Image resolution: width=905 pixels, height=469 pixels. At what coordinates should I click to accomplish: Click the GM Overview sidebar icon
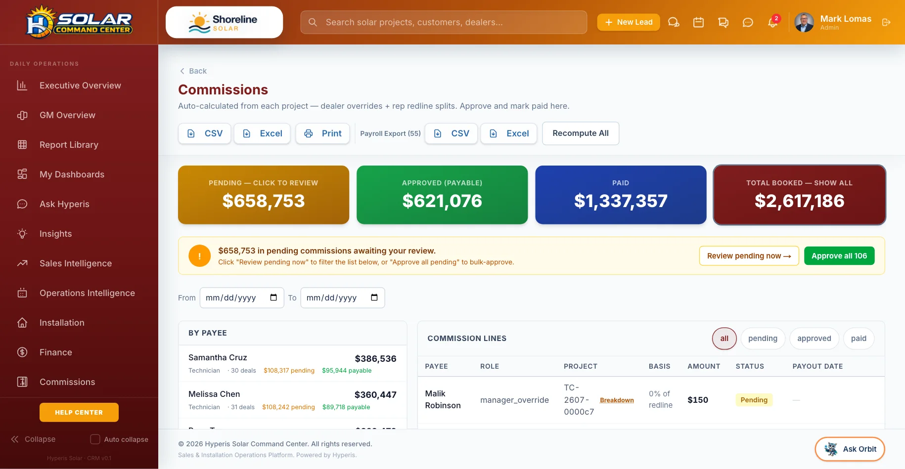(x=22, y=115)
